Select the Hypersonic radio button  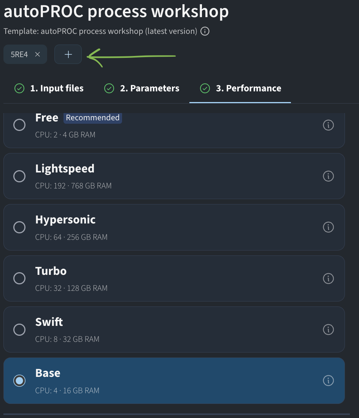(19, 227)
